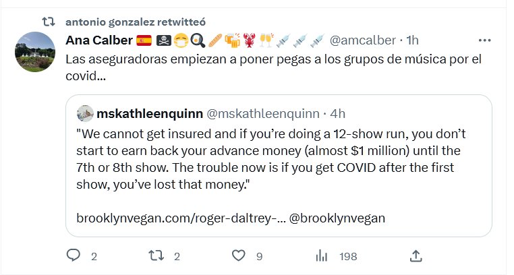Click the small retweet icon beside antonio gonzalez
This screenshot has width=514, height=275.
[x=49, y=22]
